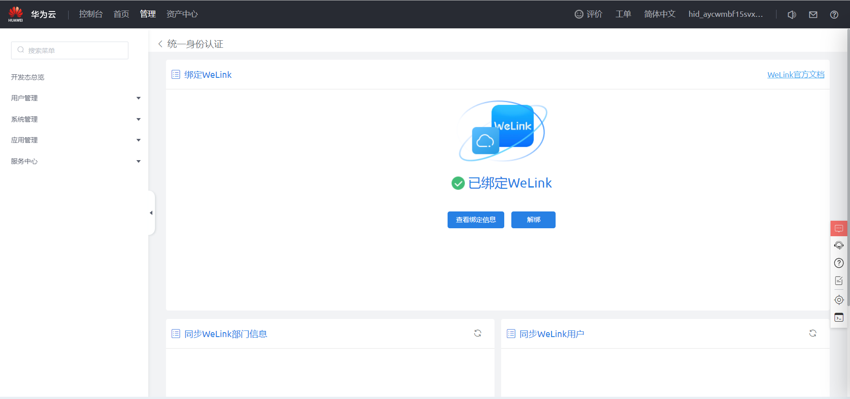Click the list icon beside 同步WeLink部门信息
This screenshot has height=399, width=850.
(x=176, y=334)
